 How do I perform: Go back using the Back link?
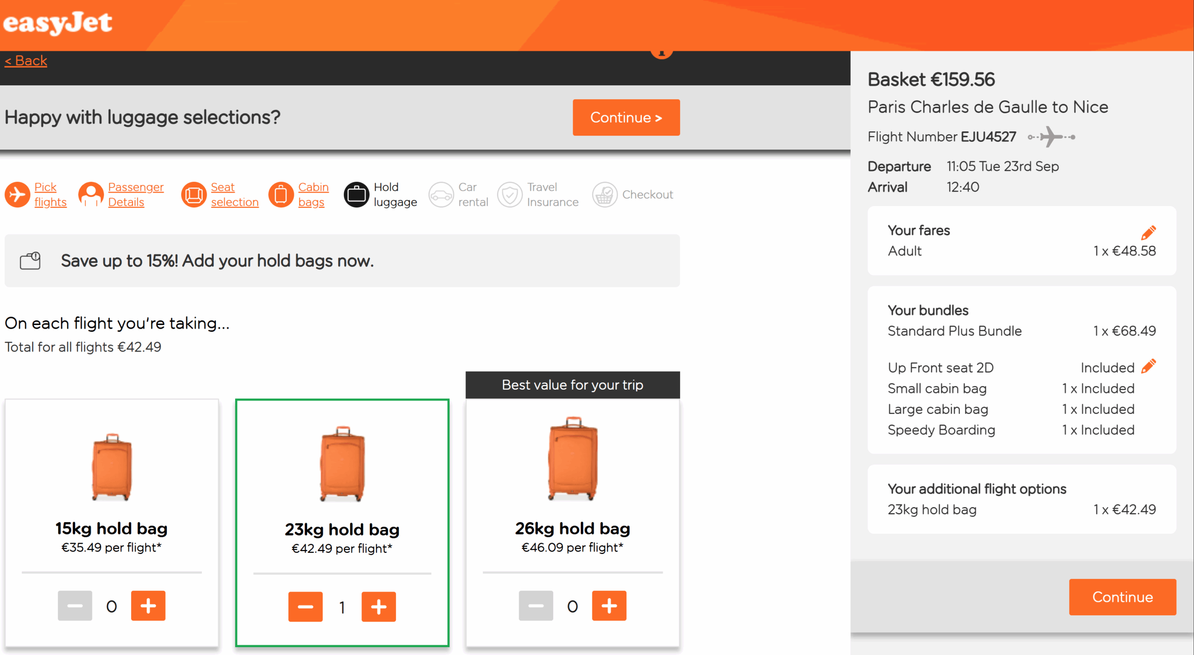[x=26, y=61]
